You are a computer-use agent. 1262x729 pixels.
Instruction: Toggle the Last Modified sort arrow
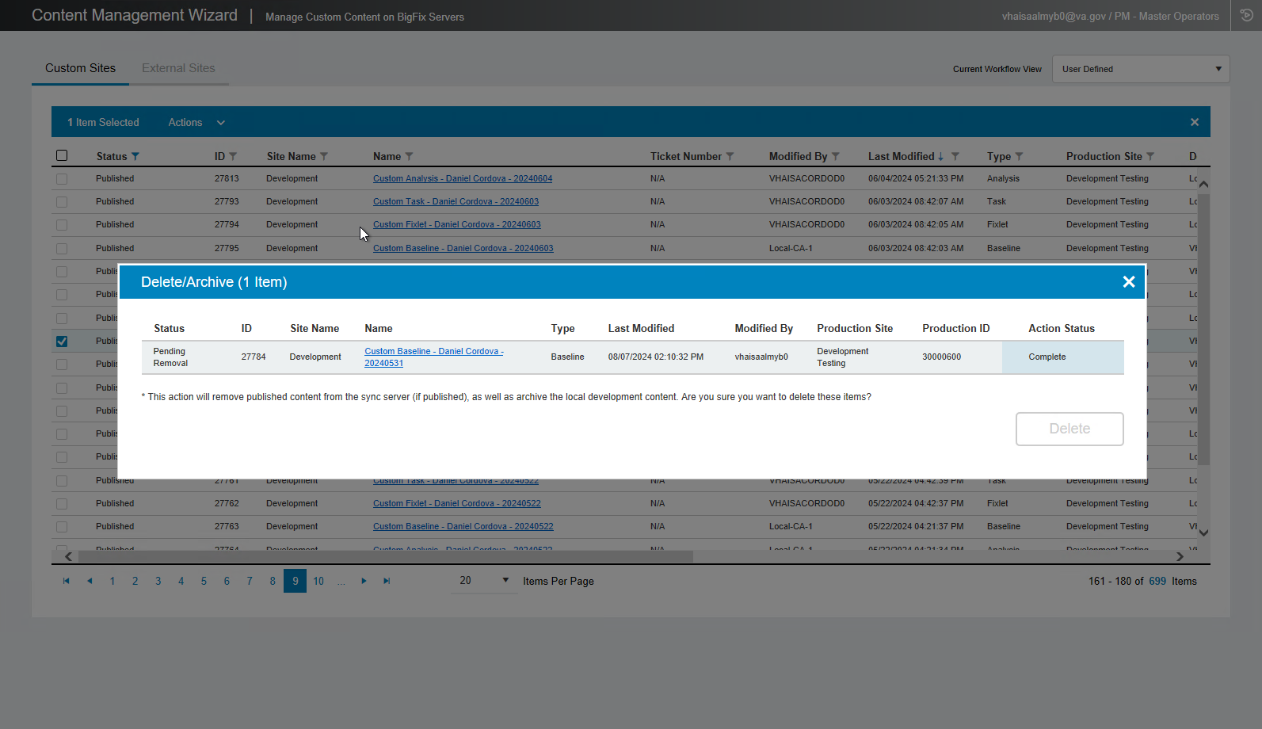coord(941,156)
